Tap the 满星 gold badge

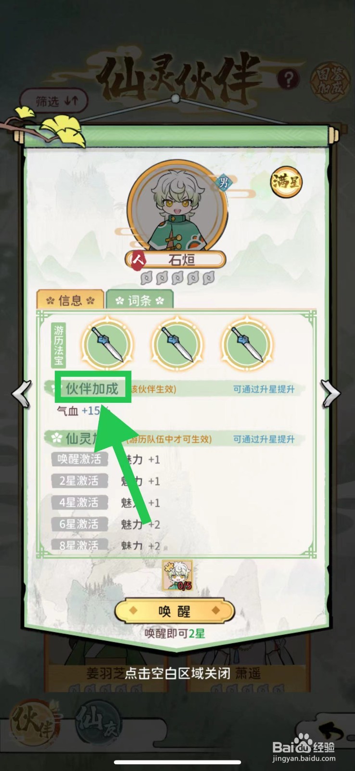click(x=286, y=182)
